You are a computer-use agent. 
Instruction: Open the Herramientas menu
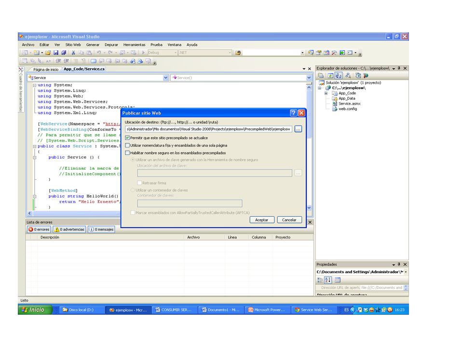135,45
